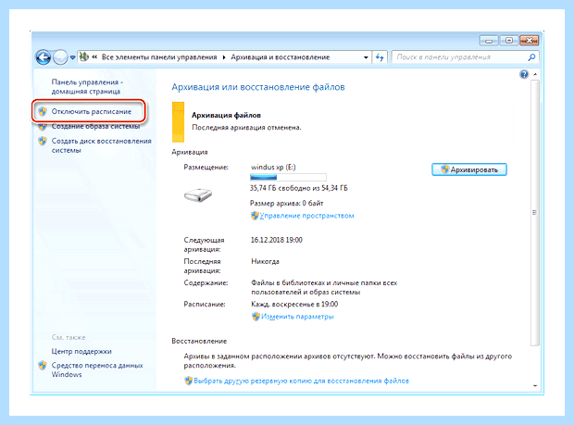Click scrollbar down arrow
This screenshot has width=574, height=425.
[535, 386]
